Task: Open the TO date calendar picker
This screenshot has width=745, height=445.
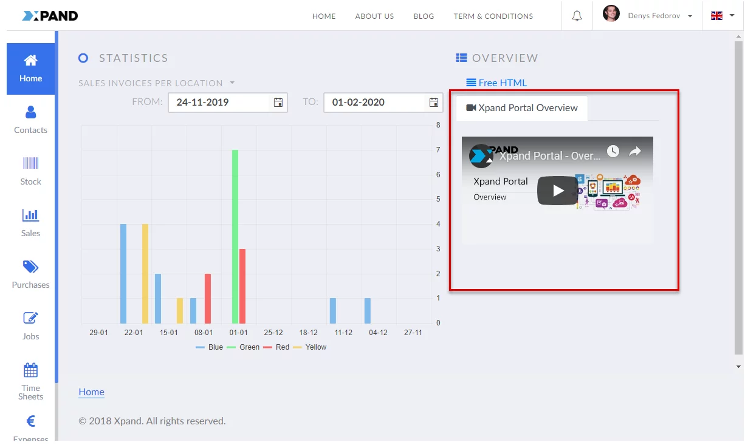Action: 433,103
